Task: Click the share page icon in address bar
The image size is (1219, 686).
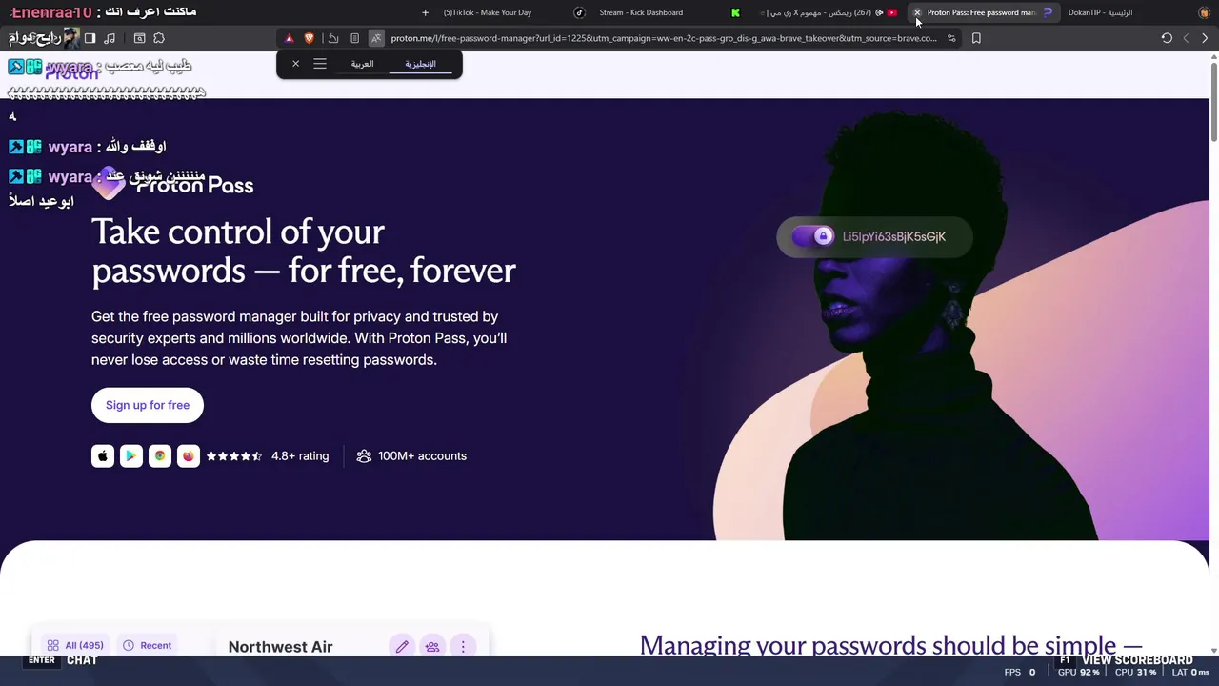Action: click(333, 38)
